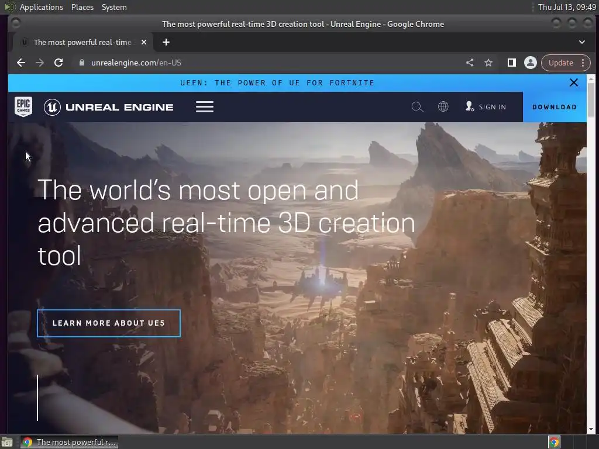The height and width of the screenshot is (449, 599).
Task: Click the DOWNLOAD button
Action: (x=555, y=107)
